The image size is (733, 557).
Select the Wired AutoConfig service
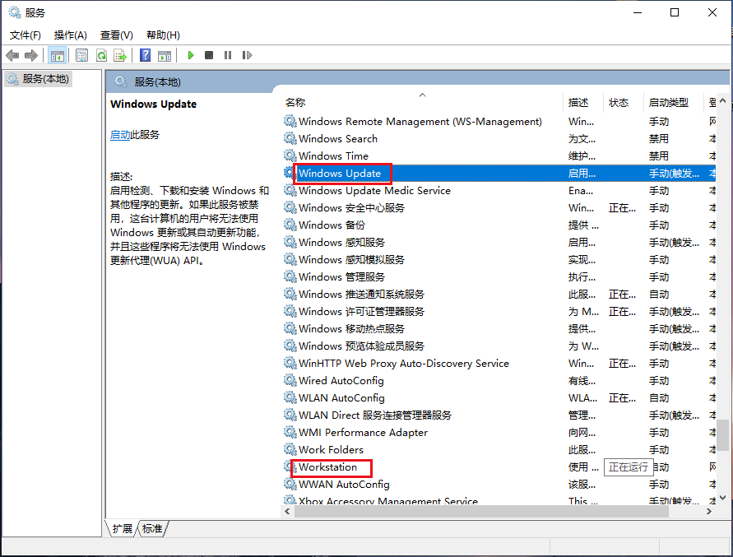coord(499,381)
